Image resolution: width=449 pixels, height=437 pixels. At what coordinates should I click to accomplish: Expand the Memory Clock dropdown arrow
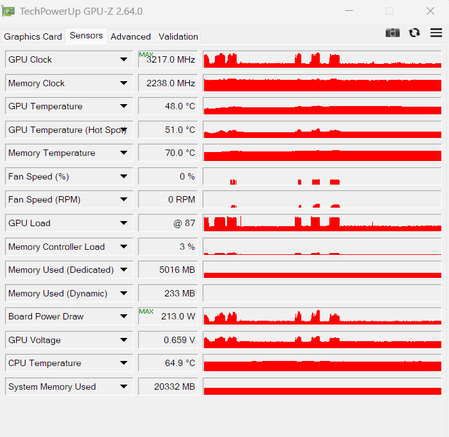[123, 83]
